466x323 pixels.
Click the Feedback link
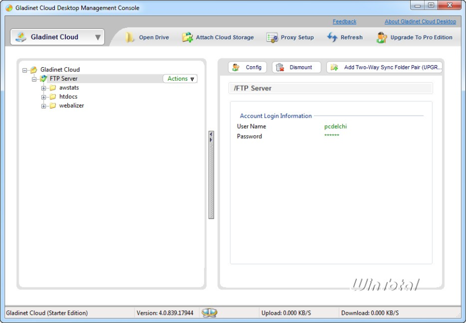(344, 22)
